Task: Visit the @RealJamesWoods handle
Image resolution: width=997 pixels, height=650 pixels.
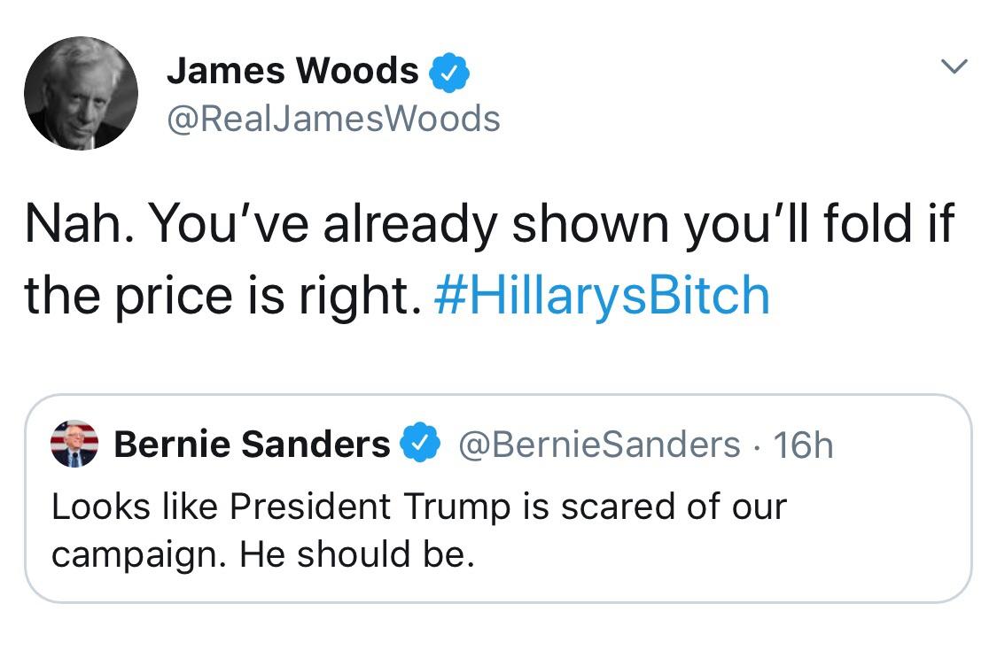Action: pos(334,119)
